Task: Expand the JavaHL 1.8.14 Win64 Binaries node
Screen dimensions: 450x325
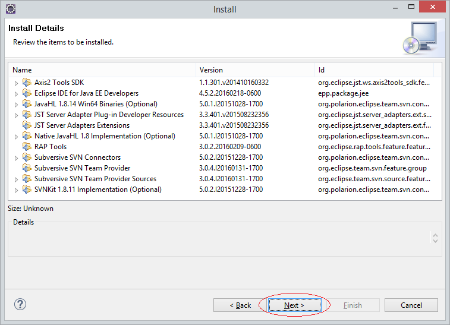Action: (16, 105)
